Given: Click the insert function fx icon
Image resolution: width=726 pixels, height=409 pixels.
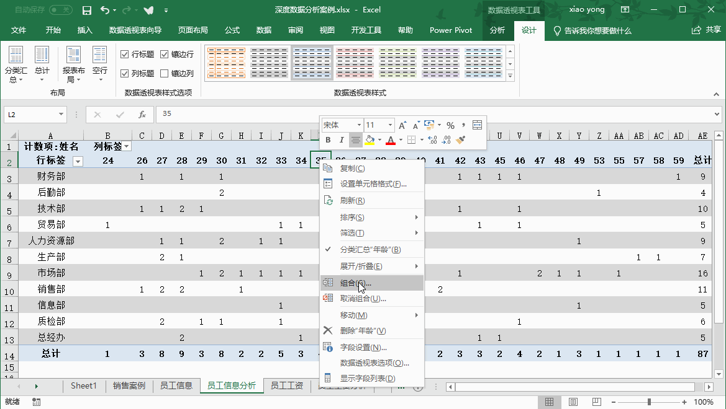Looking at the screenshot, I should (142, 115).
